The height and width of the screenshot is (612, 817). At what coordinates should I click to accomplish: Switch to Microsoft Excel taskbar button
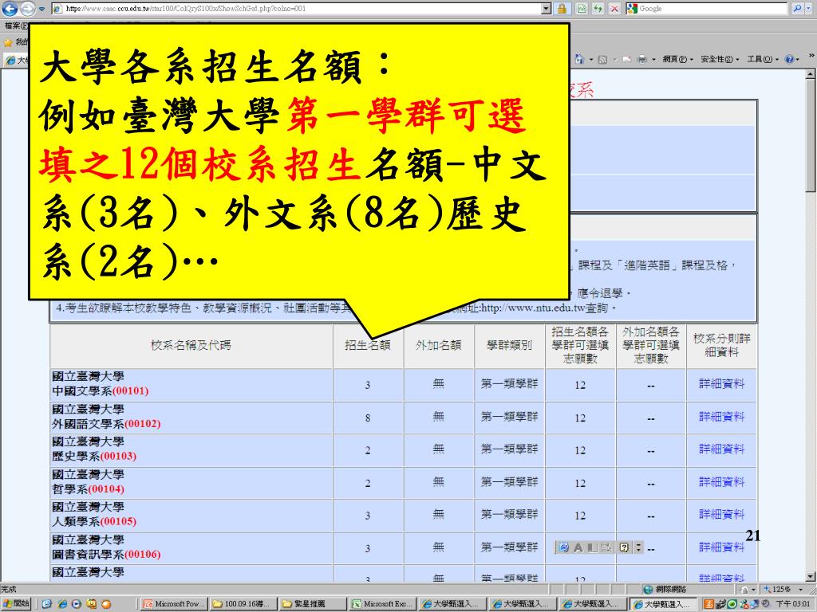(x=381, y=604)
